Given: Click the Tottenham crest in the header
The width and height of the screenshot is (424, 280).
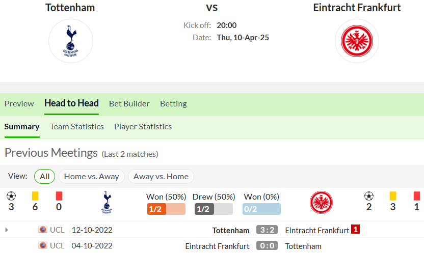Looking at the screenshot, I should [x=71, y=41].
